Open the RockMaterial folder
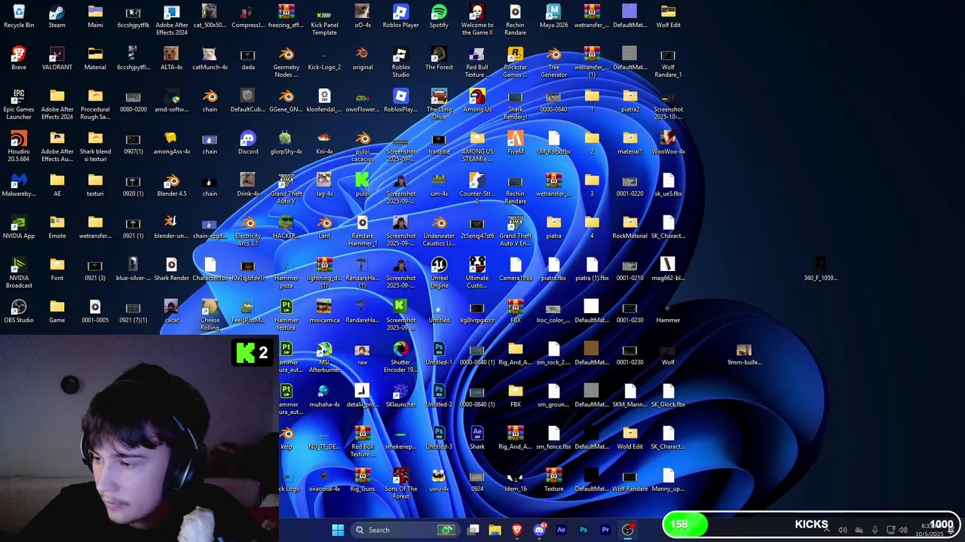The width and height of the screenshot is (965, 542). (x=630, y=227)
